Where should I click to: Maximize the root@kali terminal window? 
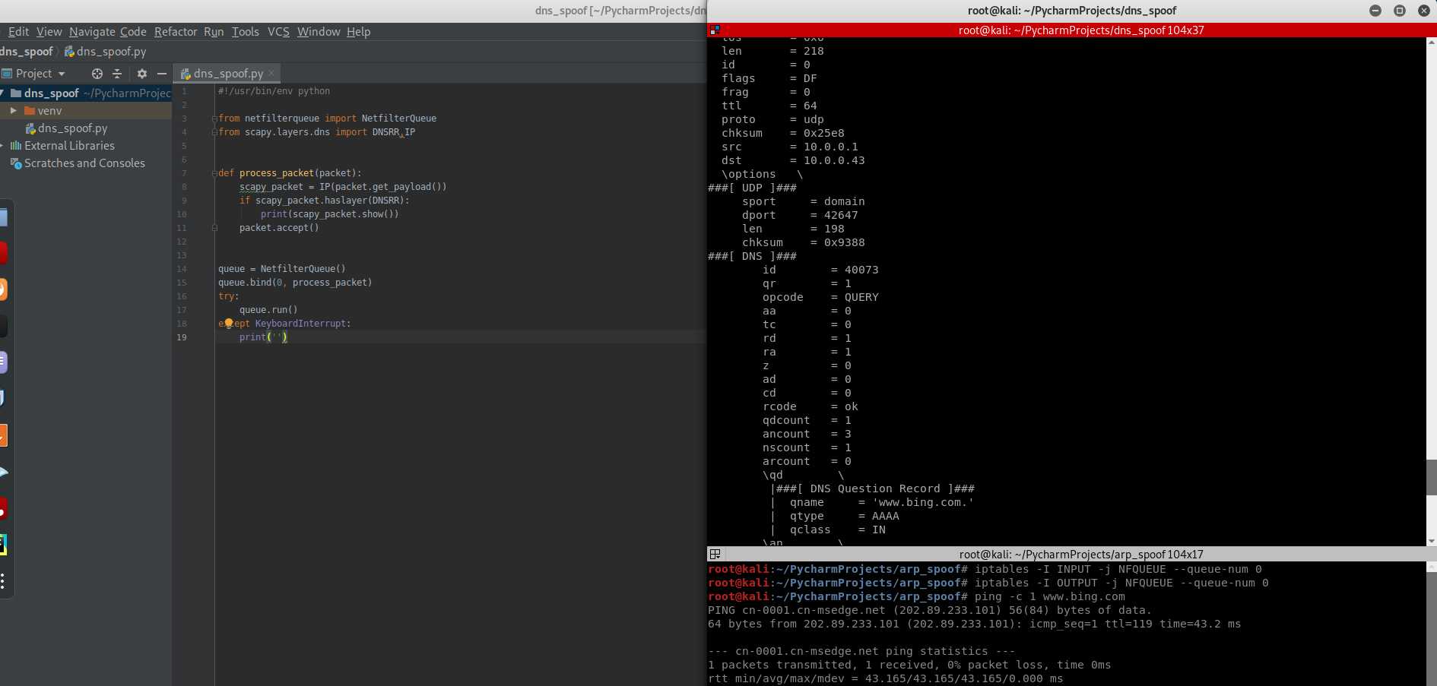pos(1399,11)
